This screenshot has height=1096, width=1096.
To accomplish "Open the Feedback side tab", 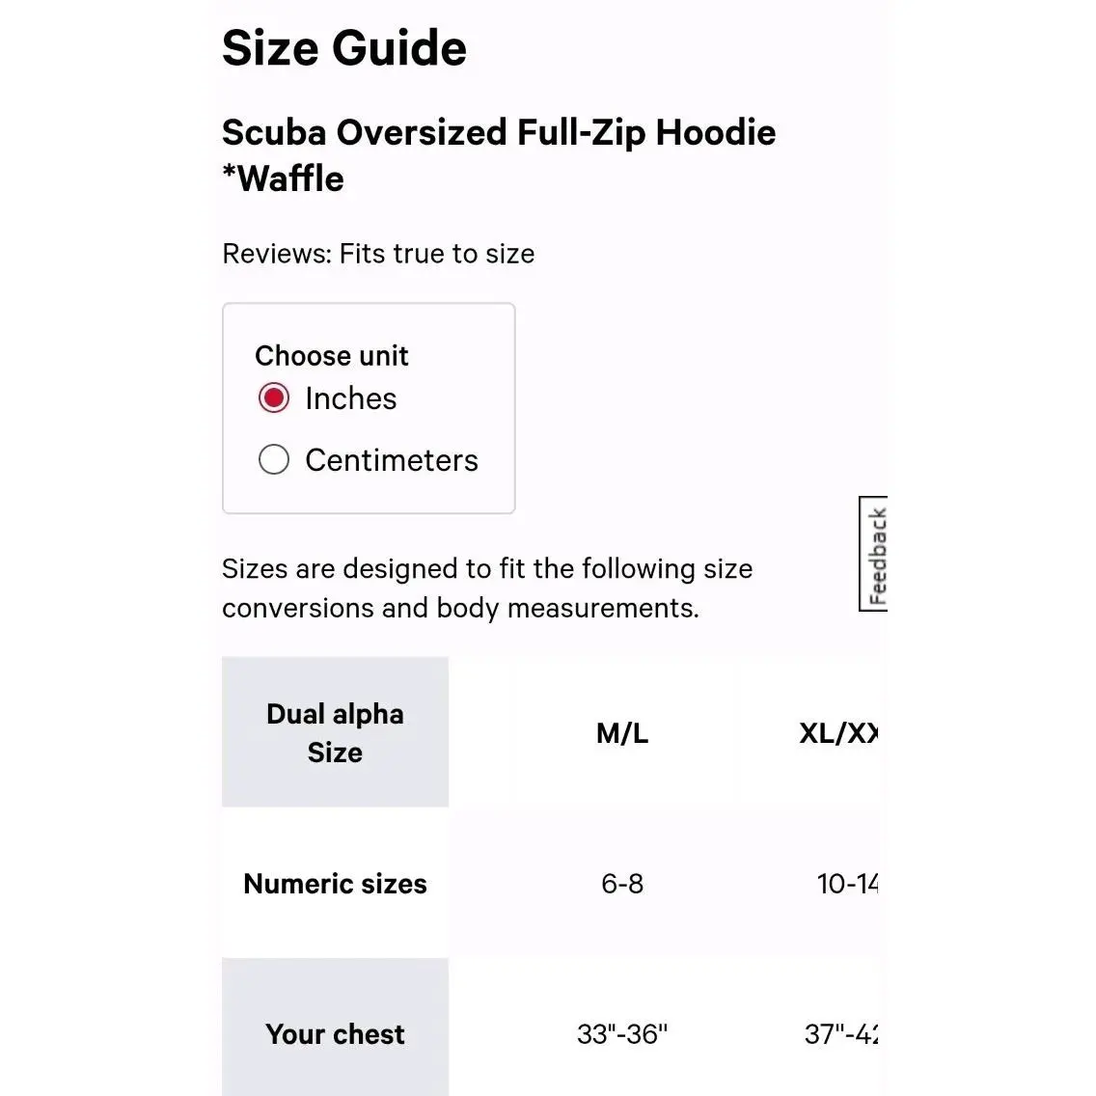I will tap(873, 554).
